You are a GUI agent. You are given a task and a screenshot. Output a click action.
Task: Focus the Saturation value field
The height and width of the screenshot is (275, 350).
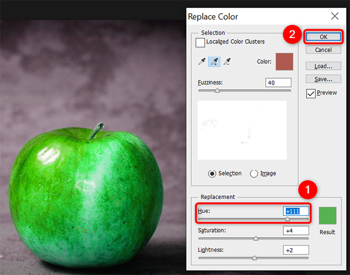point(296,230)
